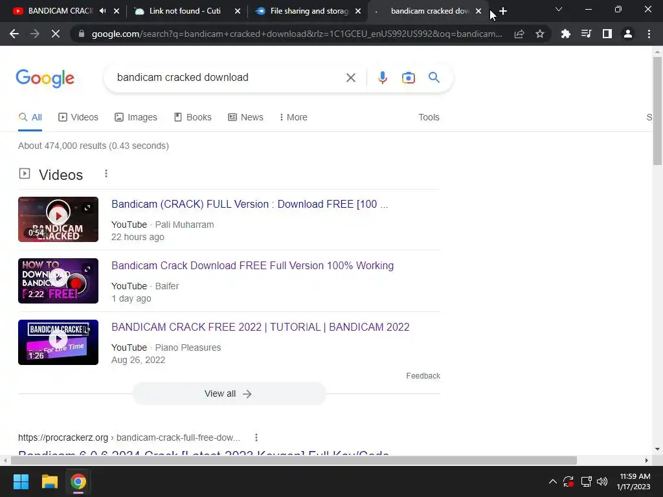Mute the BANDICAM CRACK YouTube tab
This screenshot has height=497, width=663.
(x=103, y=11)
